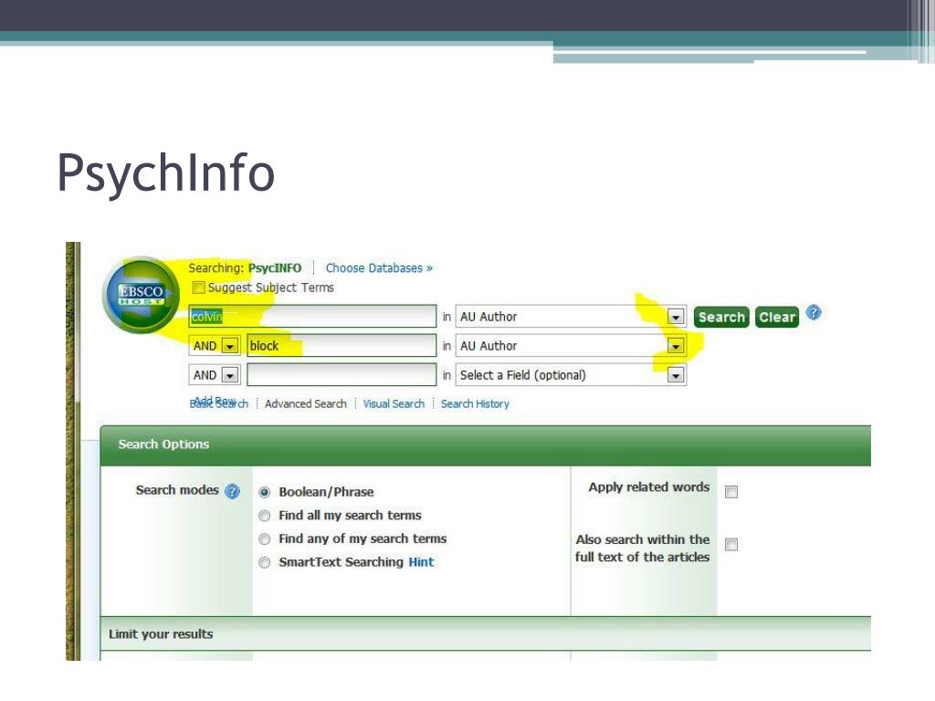
Task: Open AND operator dropdown beside block
Action: (229, 346)
